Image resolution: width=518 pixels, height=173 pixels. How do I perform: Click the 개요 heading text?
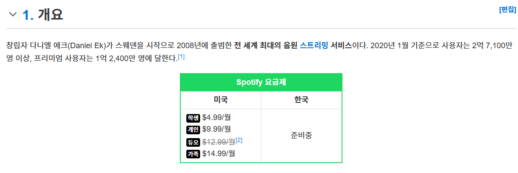(x=50, y=15)
